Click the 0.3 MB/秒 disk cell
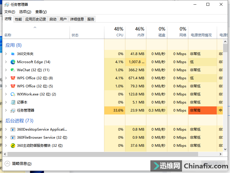 [157, 110]
